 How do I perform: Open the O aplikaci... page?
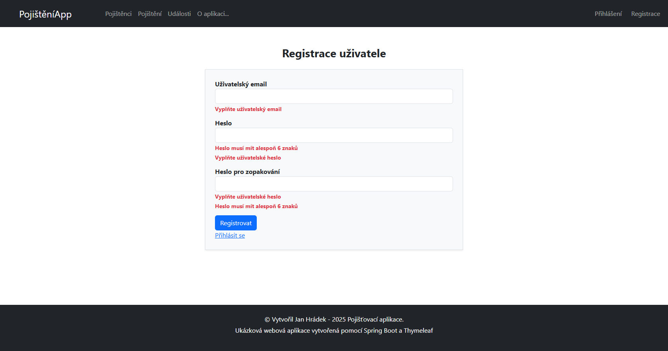point(213,13)
